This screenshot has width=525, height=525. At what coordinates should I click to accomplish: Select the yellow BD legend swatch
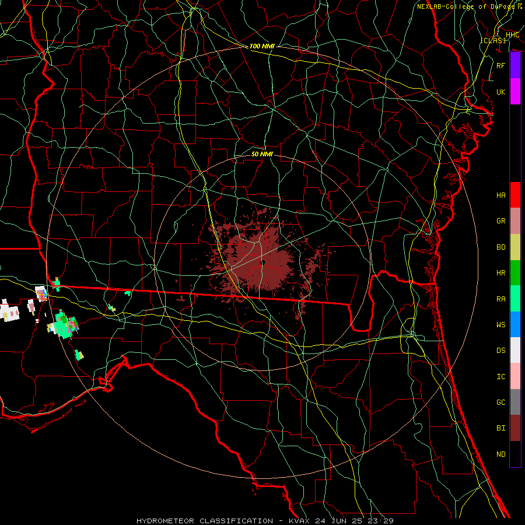[x=515, y=247]
